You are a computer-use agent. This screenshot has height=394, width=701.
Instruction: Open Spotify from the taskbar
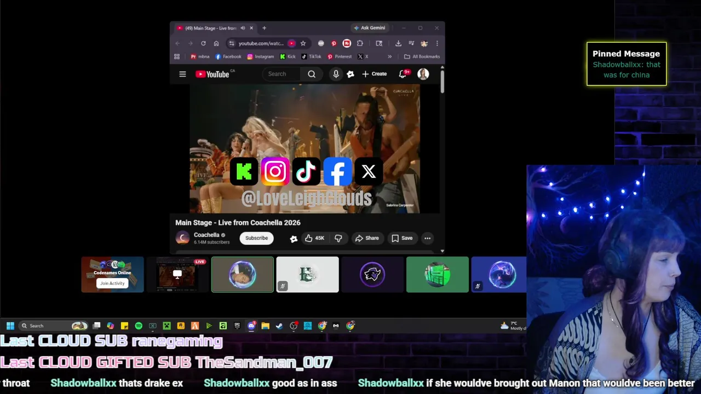click(x=139, y=326)
